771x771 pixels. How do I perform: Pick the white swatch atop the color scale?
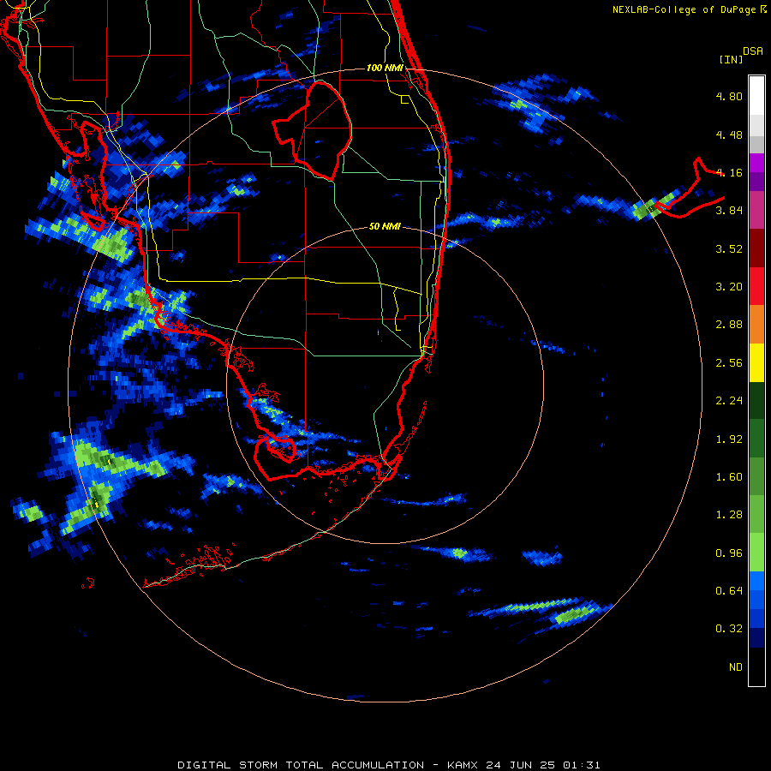[x=756, y=95]
